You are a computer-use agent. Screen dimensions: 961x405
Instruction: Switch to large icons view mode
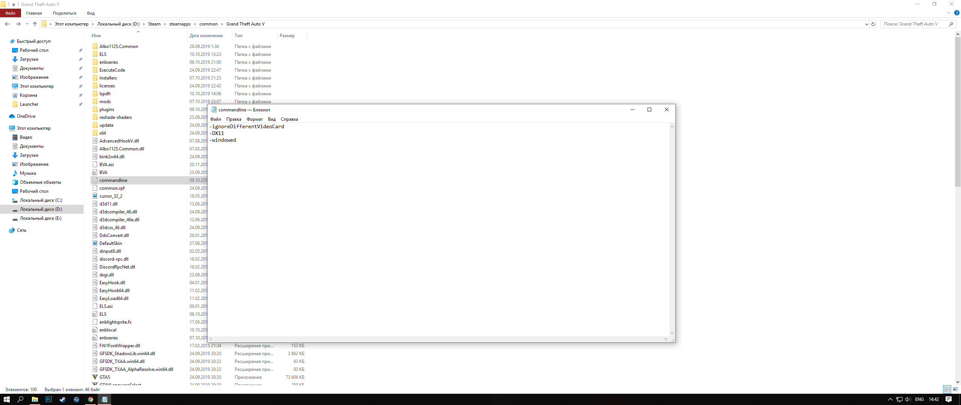[x=955, y=389]
